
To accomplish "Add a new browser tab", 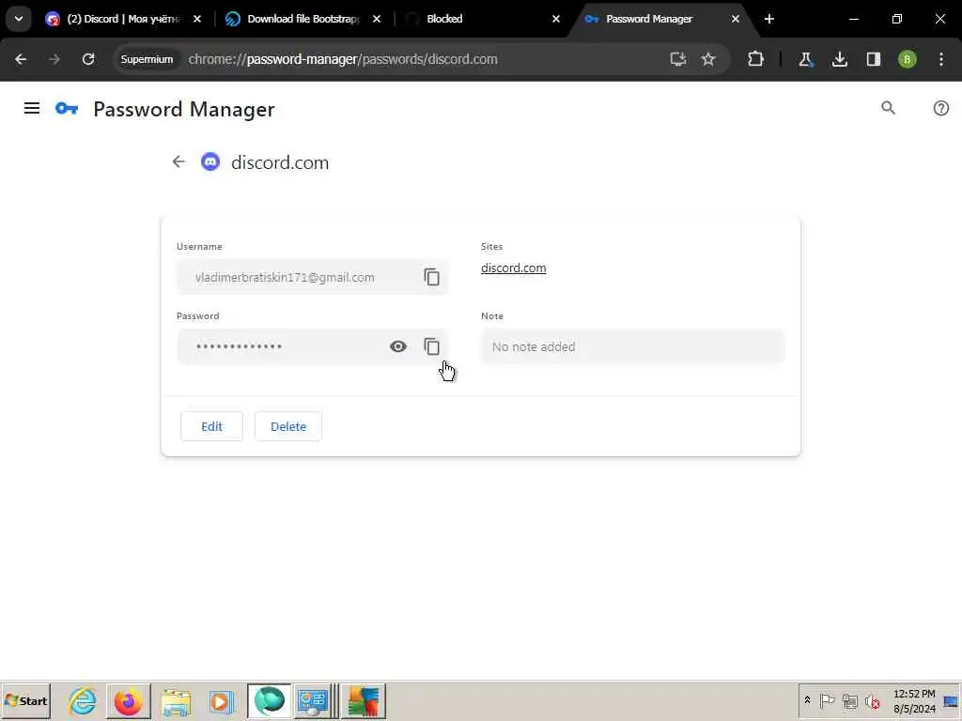I will [x=769, y=19].
